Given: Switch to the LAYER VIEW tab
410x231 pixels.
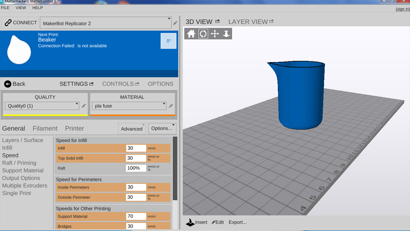Looking at the screenshot, I should (x=248, y=22).
